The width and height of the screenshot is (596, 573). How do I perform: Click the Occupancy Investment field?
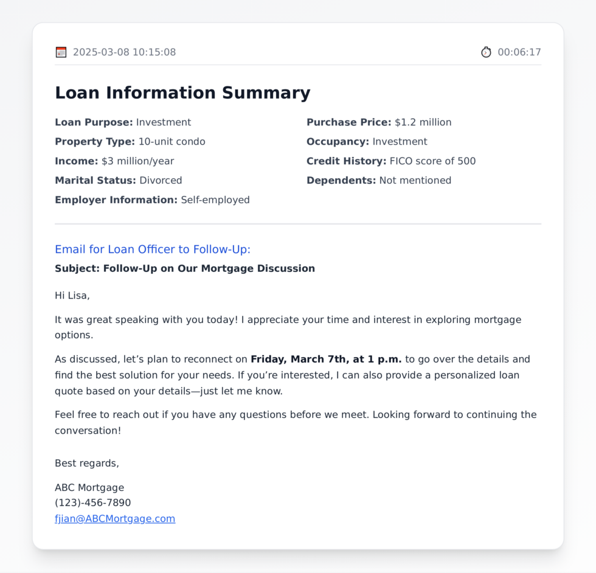click(x=367, y=142)
